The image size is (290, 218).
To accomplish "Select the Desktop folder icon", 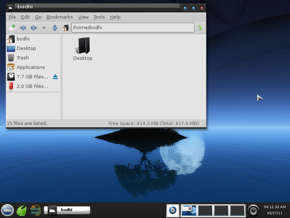I will 83,49.
